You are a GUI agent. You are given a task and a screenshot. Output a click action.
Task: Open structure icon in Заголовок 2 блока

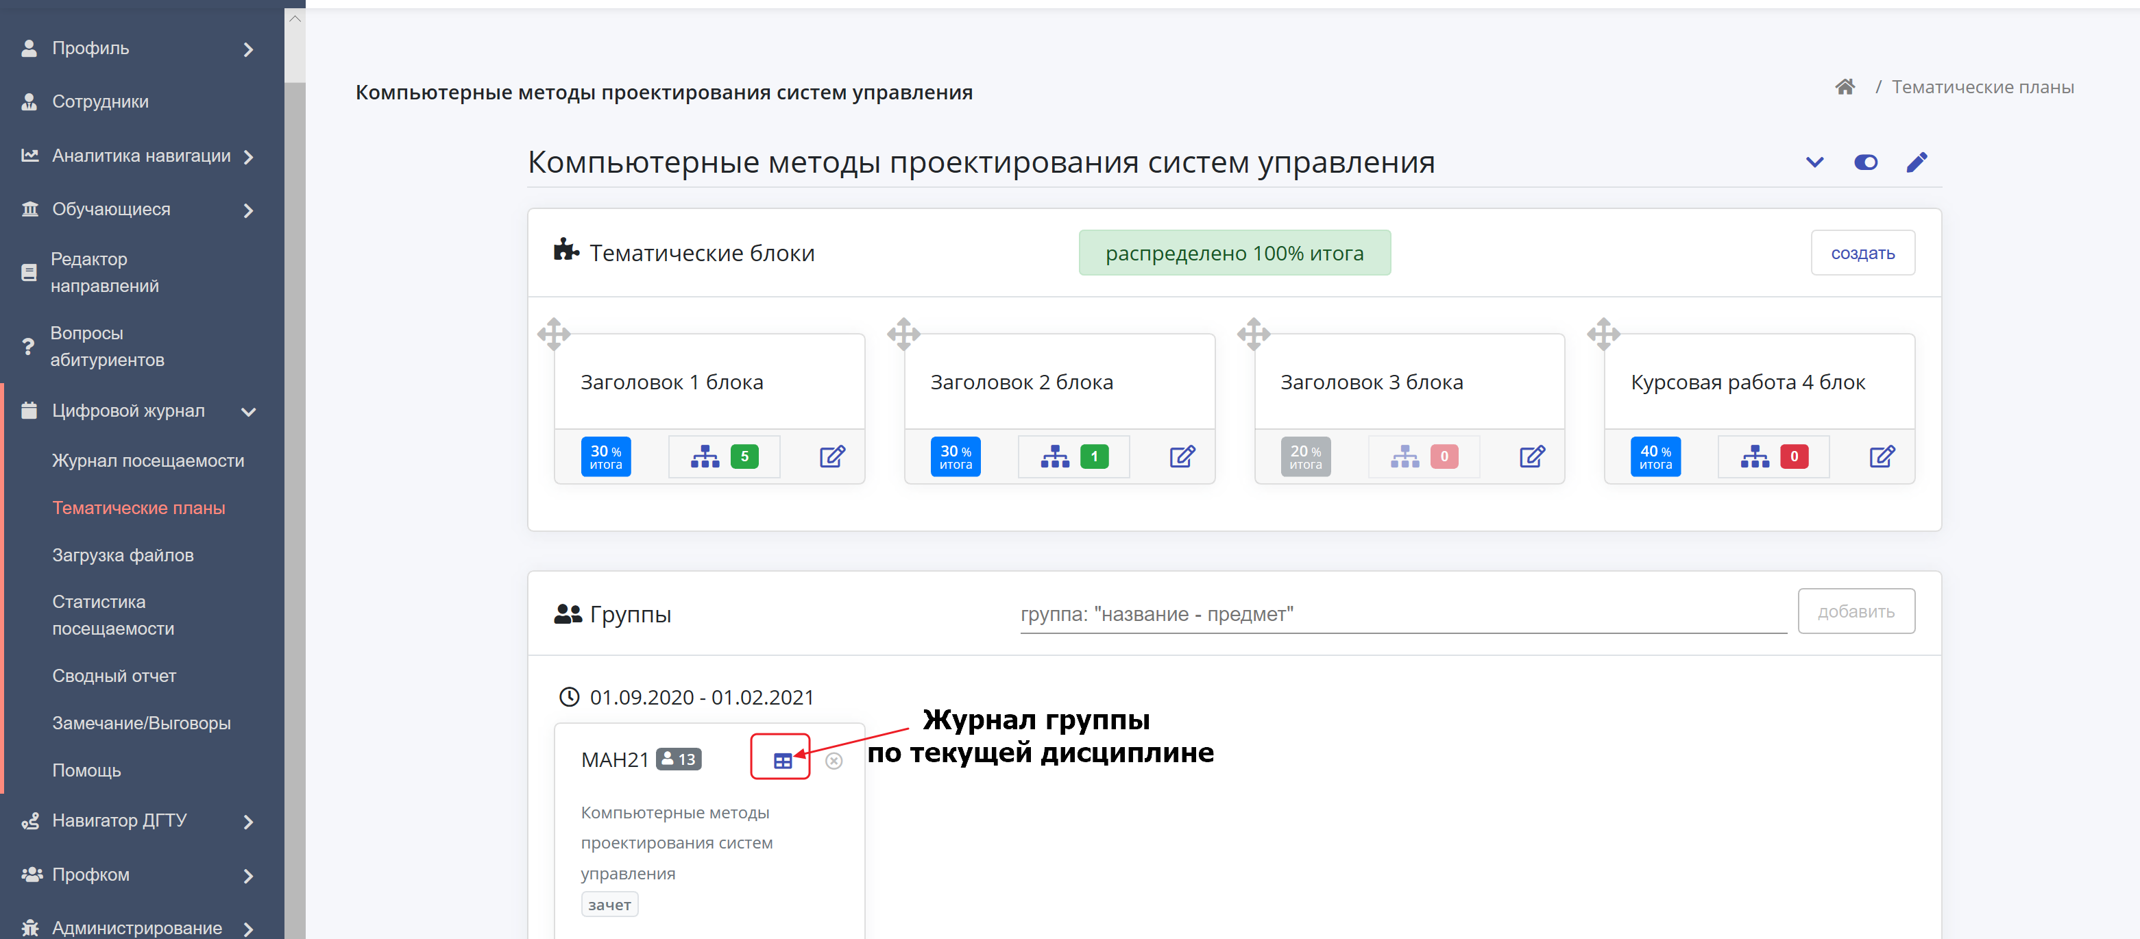pyautogui.click(x=1054, y=456)
